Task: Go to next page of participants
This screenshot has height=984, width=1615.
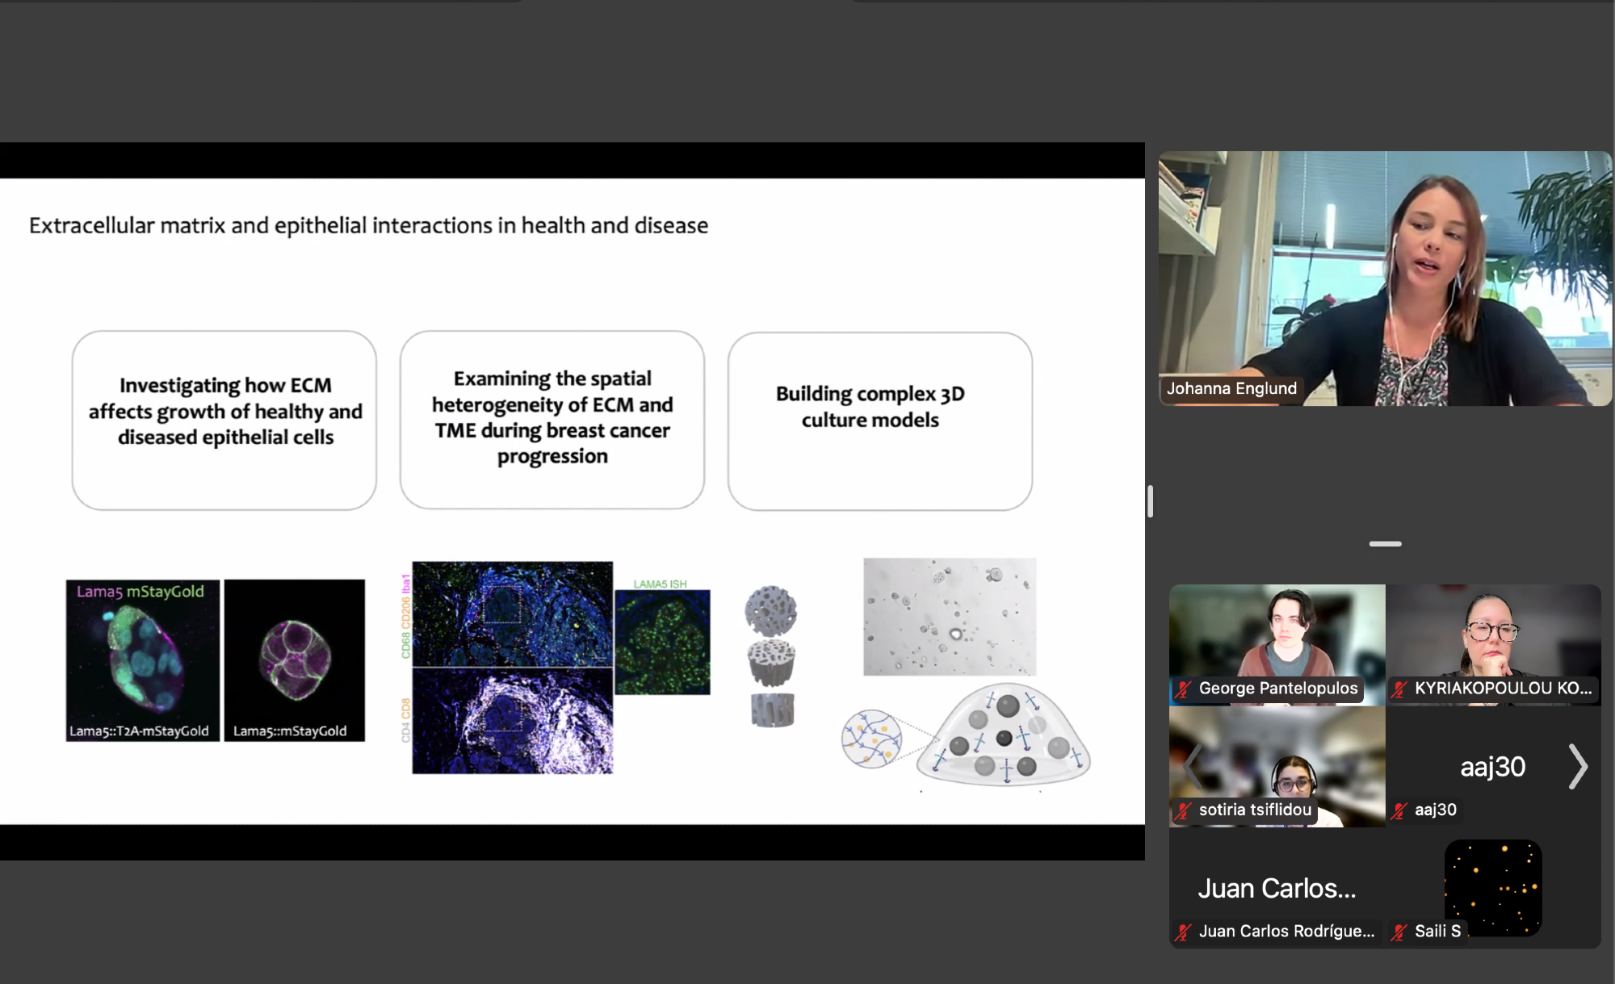Action: tap(1578, 766)
